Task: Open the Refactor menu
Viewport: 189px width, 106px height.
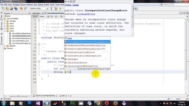Action: point(30,5)
